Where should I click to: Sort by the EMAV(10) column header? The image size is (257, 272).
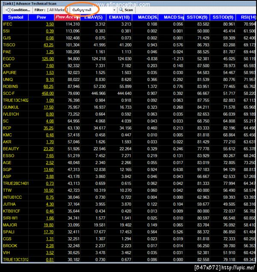pyautogui.click(x=119, y=17)
